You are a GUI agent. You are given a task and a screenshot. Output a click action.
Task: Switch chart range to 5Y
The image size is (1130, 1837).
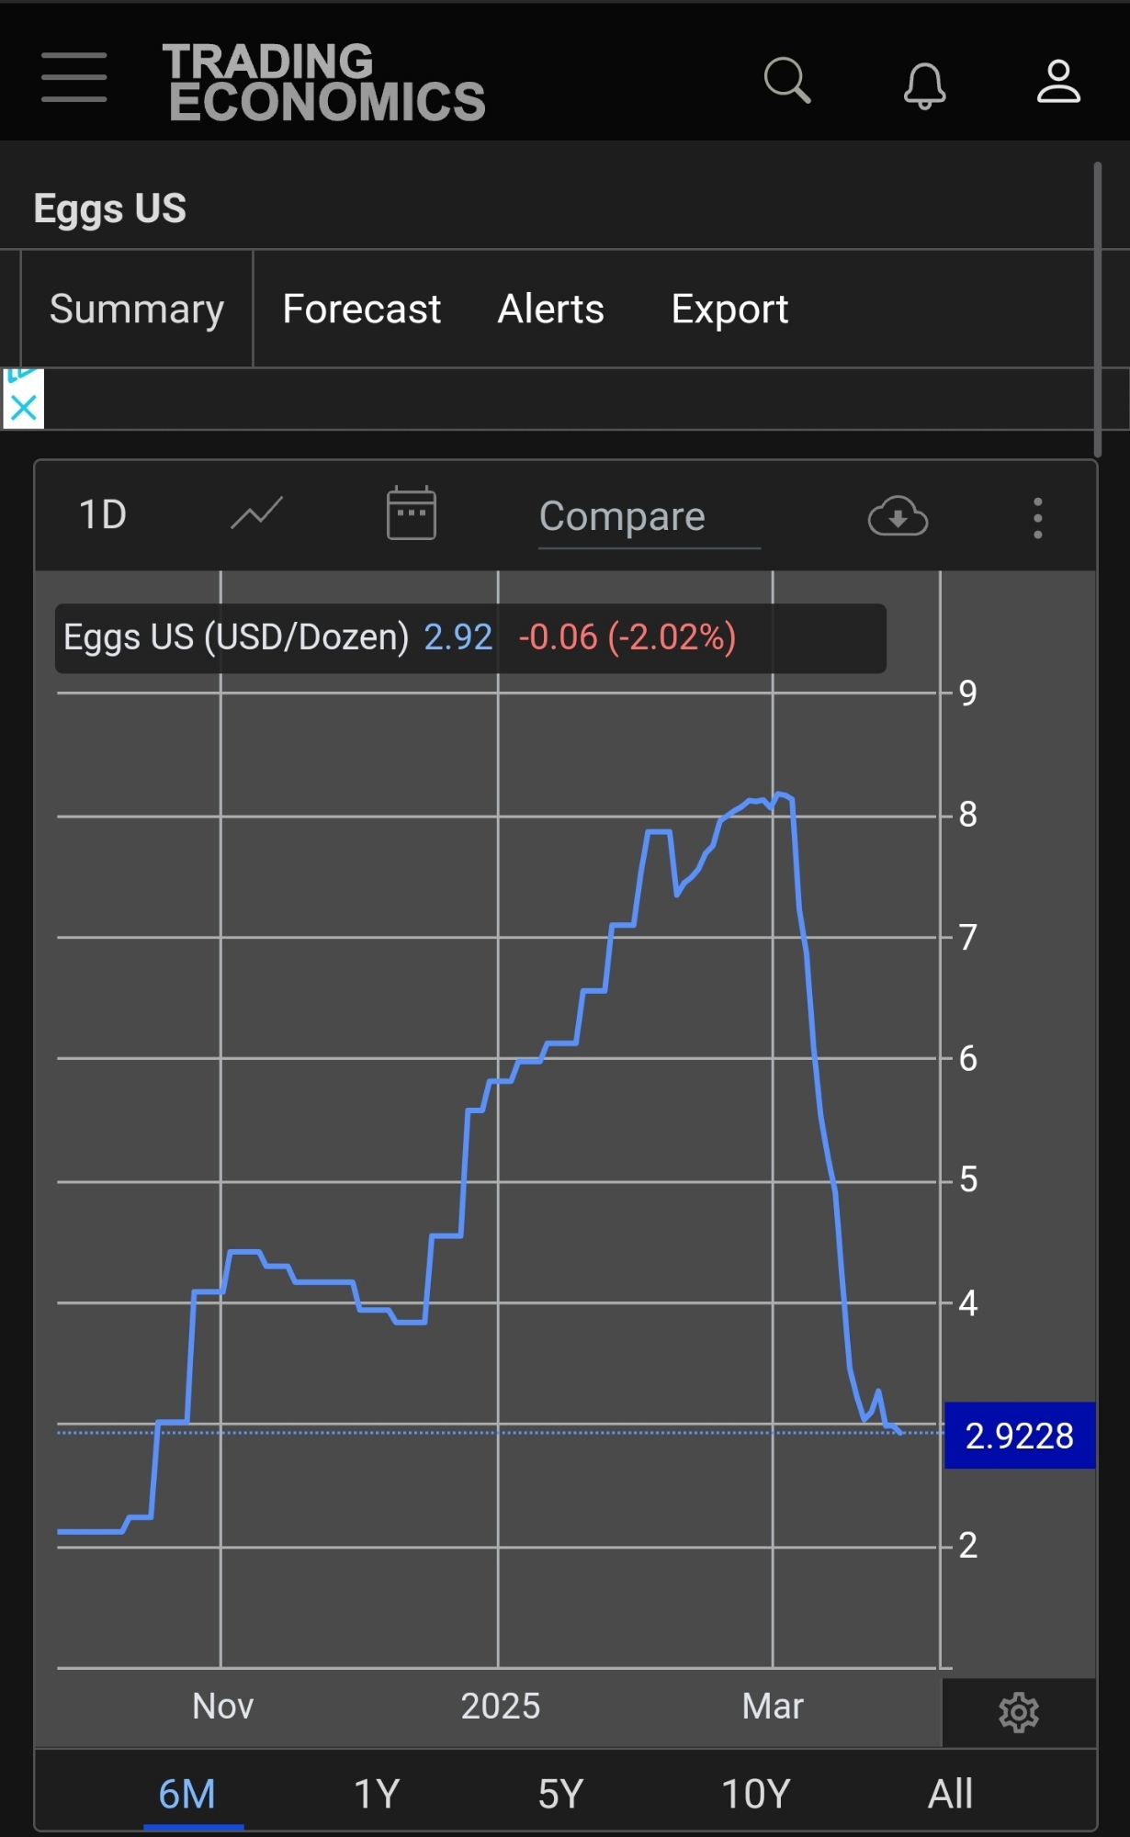(560, 1794)
